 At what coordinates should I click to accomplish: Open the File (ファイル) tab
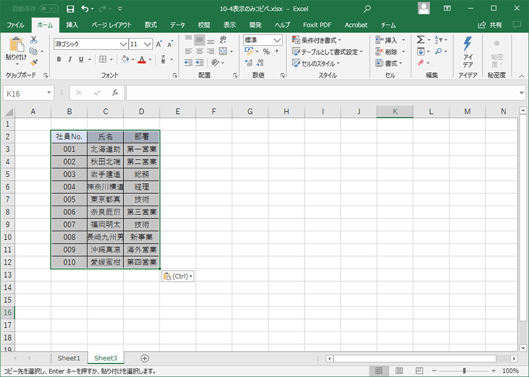tap(15, 25)
